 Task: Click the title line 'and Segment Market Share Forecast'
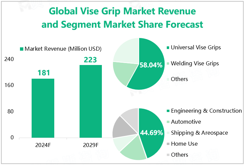point(122,25)
